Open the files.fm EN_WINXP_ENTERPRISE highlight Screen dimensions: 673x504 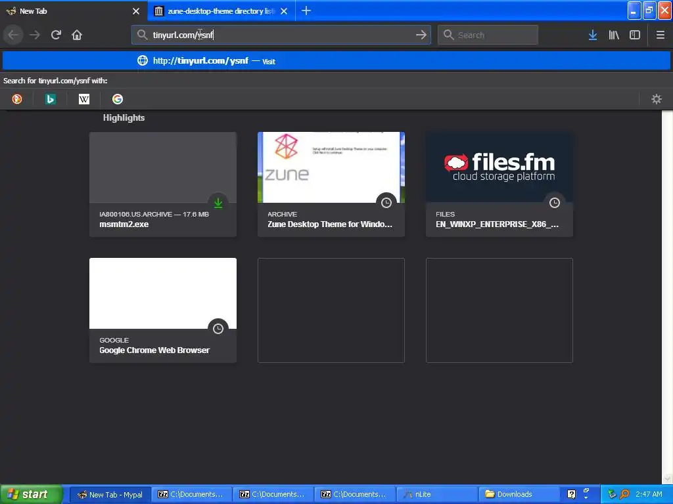[x=499, y=184]
